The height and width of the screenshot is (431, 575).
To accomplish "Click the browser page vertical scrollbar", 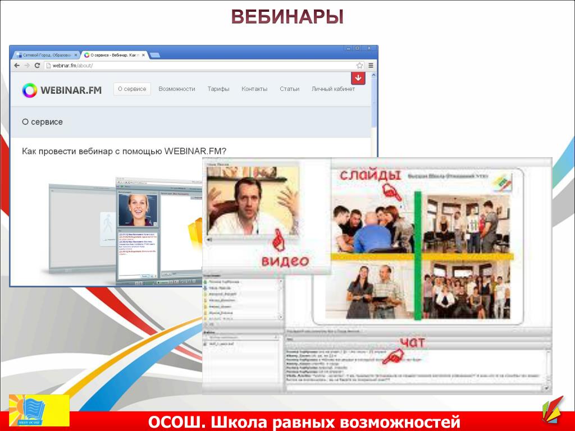I will tap(373, 103).
